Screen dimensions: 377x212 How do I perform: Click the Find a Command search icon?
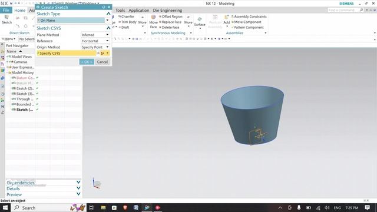pyautogui.click(x=361, y=10)
